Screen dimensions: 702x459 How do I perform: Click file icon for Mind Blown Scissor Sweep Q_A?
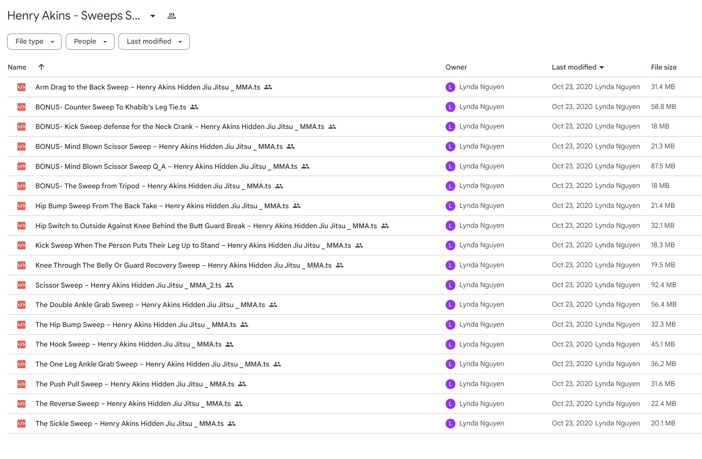tap(21, 166)
